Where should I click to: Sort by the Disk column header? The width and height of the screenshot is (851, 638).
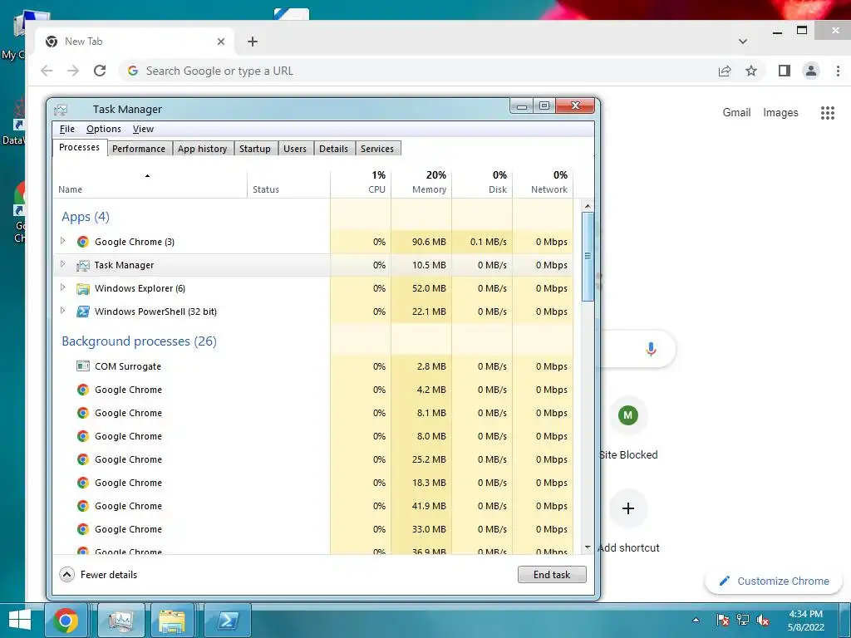(x=483, y=182)
